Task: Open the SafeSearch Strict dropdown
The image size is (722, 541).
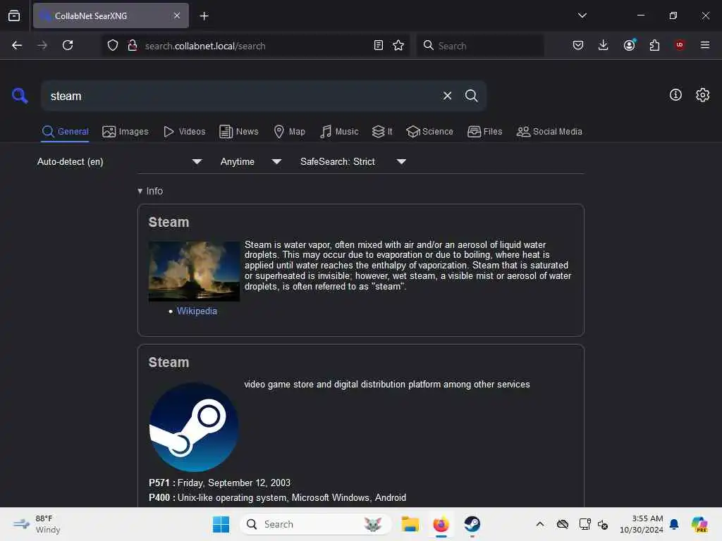Action: (353, 162)
